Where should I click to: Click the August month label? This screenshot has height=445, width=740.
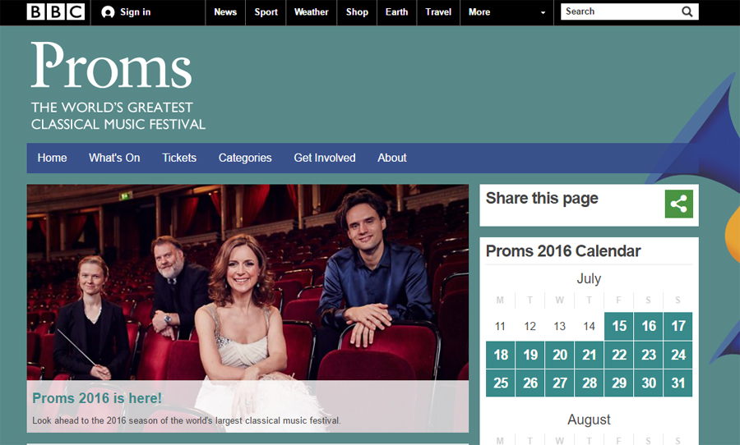(x=589, y=420)
